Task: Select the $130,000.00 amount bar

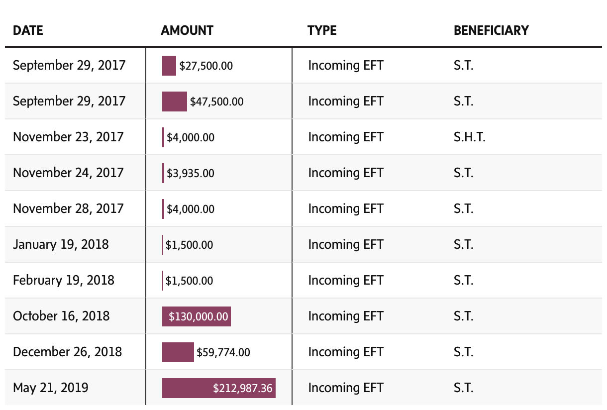Action: click(x=197, y=316)
